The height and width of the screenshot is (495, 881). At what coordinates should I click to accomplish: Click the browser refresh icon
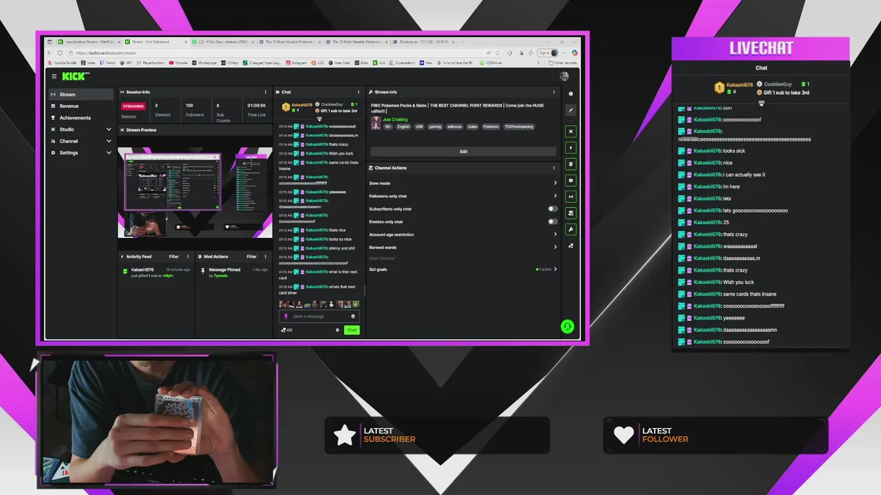coord(61,53)
